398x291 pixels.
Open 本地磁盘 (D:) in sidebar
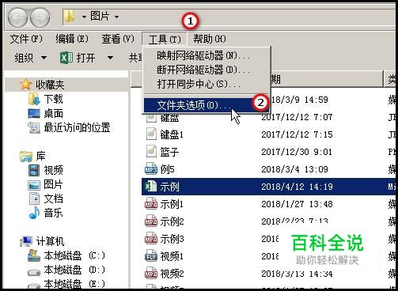(74, 270)
